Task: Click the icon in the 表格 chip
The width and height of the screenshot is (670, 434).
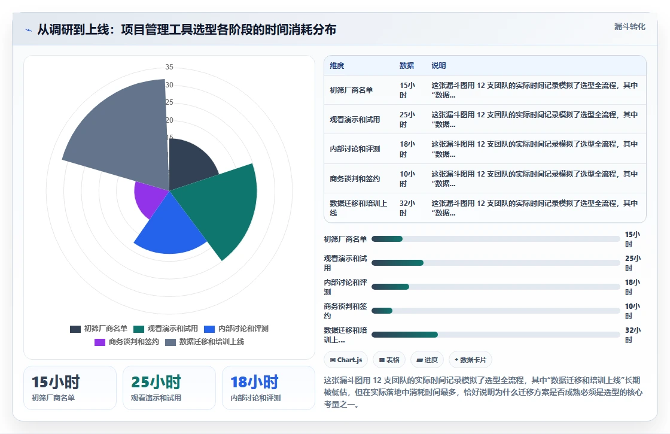Action: click(382, 360)
